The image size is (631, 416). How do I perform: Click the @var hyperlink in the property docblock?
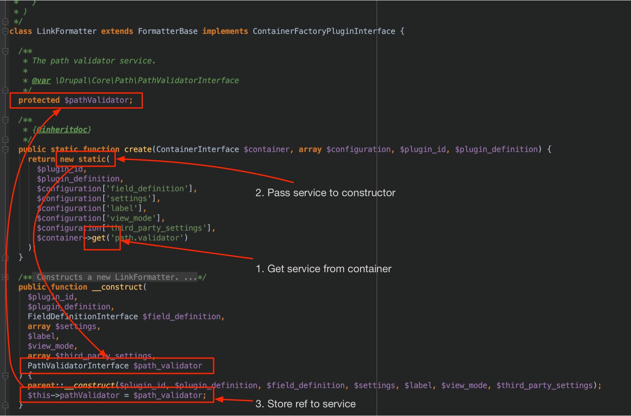pos(41,80)
